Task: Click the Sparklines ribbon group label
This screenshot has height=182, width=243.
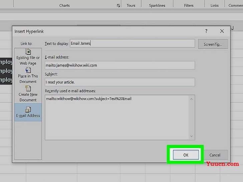Action: pyautogui.click(x=157, y=6)
